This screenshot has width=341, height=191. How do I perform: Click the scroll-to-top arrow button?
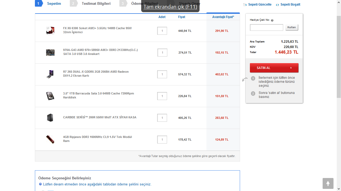(x=328, y=183)
